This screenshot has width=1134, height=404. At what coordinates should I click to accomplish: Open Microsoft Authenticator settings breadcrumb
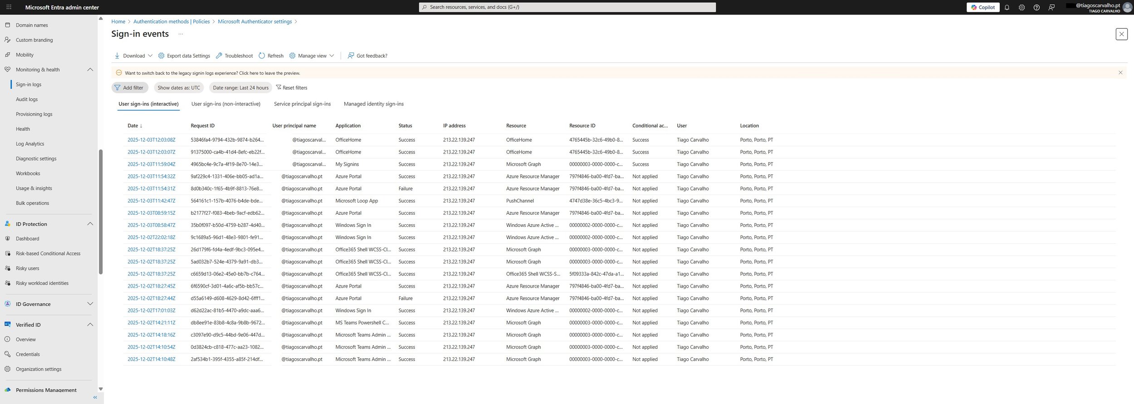click(x=255, y=22)
